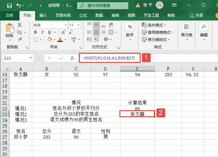Open the font size 11 dropdown

79,25
